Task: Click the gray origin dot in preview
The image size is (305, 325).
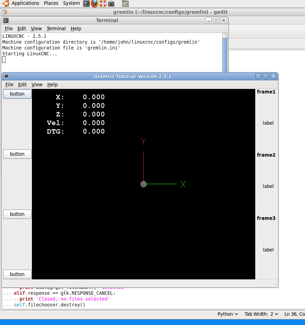Action: pos(144,184)
